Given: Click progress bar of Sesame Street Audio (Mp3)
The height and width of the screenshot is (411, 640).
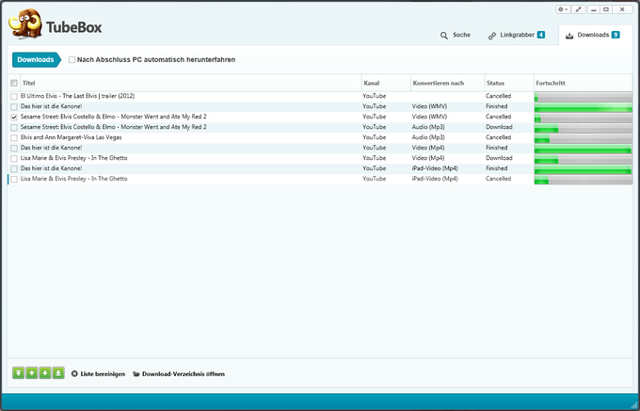Looking at the screenshot, I should pyautogui.click(x=584, y=128).
